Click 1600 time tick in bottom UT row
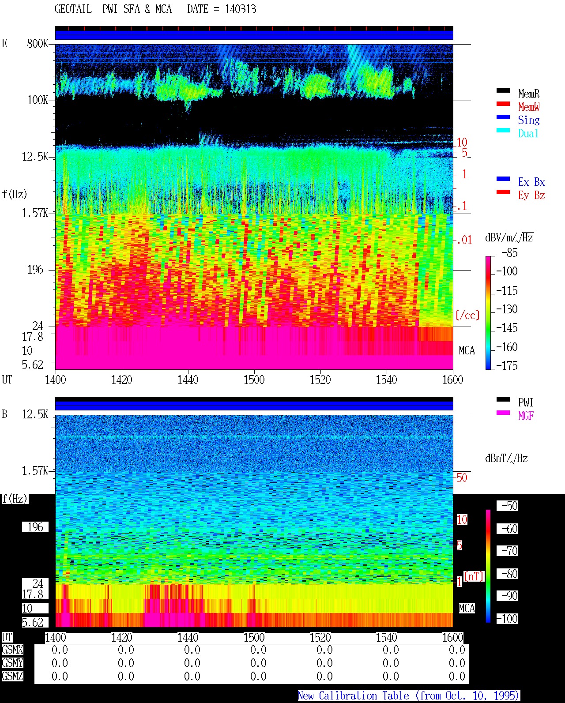 (x=452, y=637)
